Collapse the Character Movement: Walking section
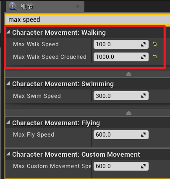 click(8, 32)
